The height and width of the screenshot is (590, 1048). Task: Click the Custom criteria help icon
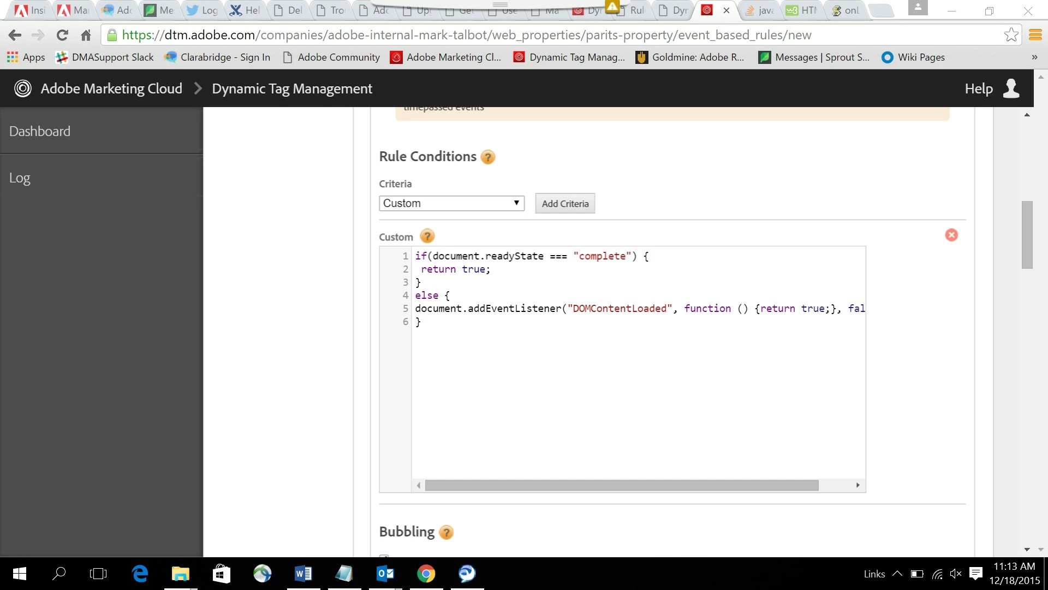427,237
